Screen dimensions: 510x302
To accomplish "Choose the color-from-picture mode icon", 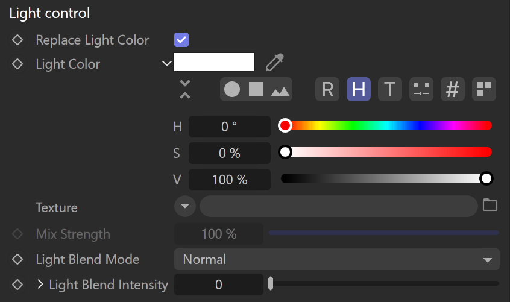I will (280, 91).
